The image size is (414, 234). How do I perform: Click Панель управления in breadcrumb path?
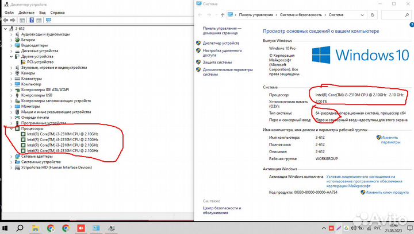click(256, 15)
